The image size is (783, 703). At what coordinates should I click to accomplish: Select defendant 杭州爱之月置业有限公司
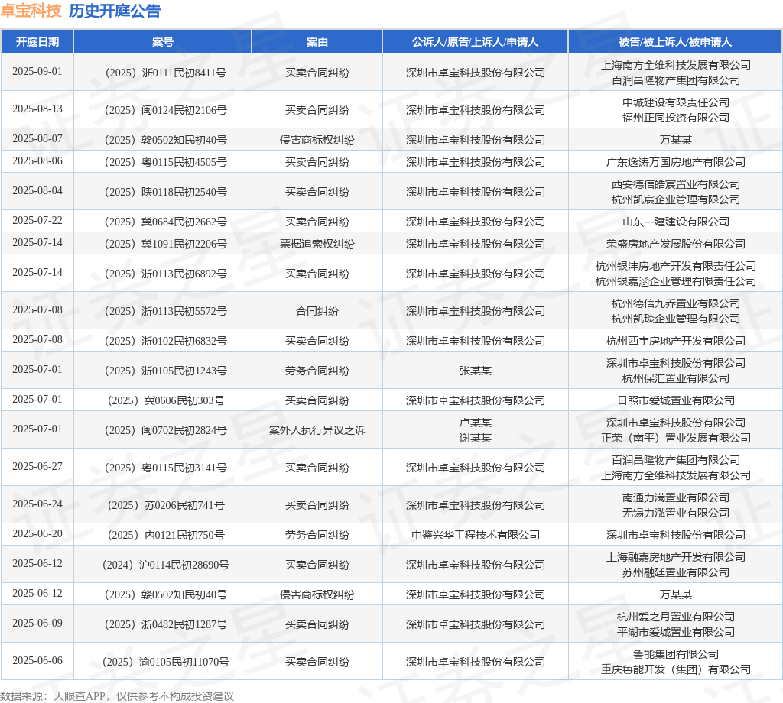pos(676,617)
